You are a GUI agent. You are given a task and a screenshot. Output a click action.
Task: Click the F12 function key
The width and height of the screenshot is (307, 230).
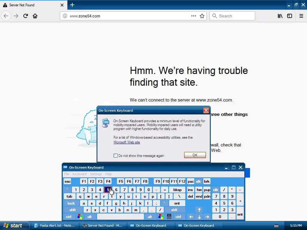tap(182, 181)
